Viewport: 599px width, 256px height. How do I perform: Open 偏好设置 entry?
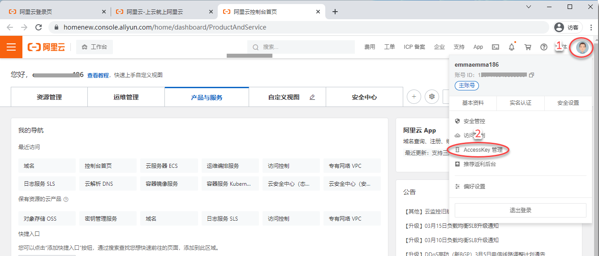pos(474,187)
